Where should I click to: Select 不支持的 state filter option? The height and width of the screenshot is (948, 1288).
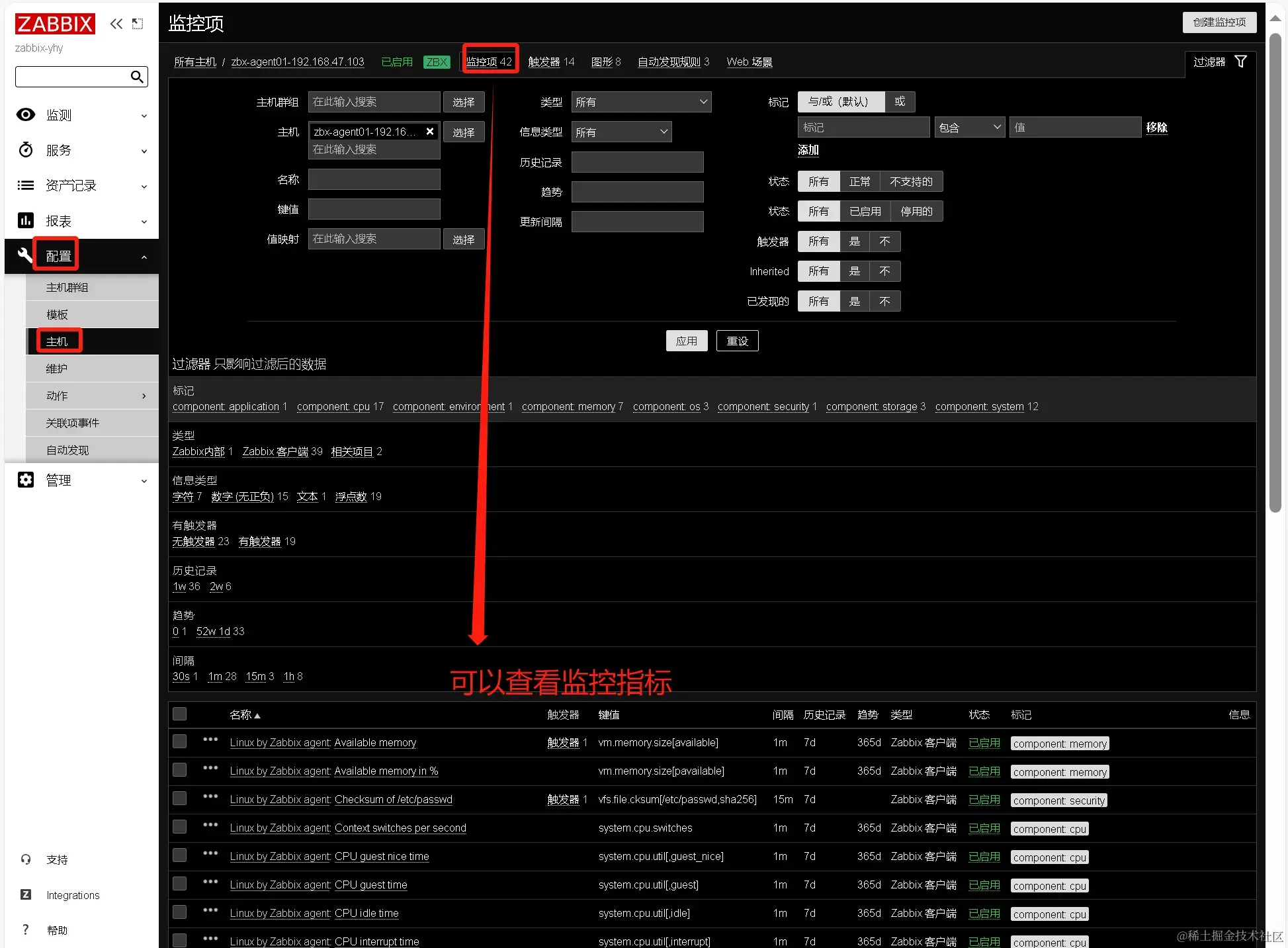pos(911,181)
